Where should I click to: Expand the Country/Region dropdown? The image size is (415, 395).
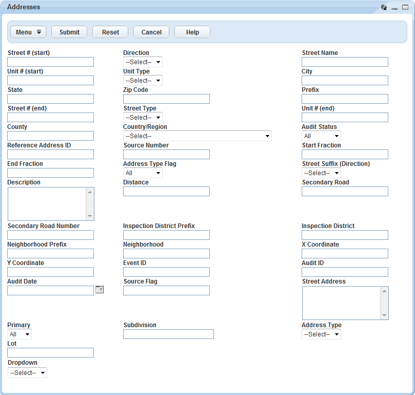[197, 136]
